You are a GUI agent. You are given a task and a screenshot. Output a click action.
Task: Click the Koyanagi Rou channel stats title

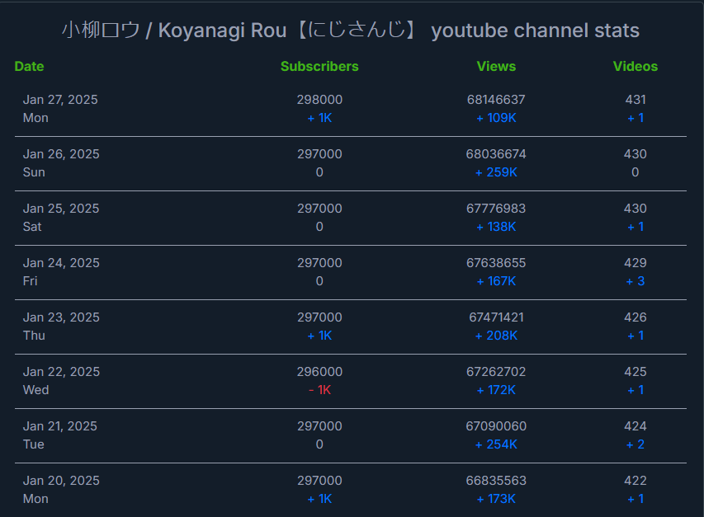(x=351, y=31)
